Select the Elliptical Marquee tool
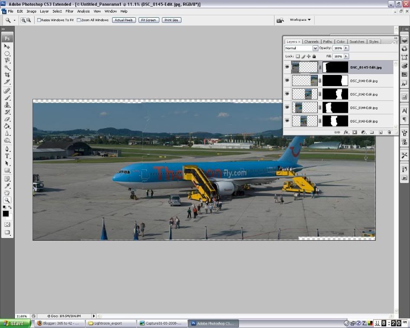 click(x=7, y=54)
